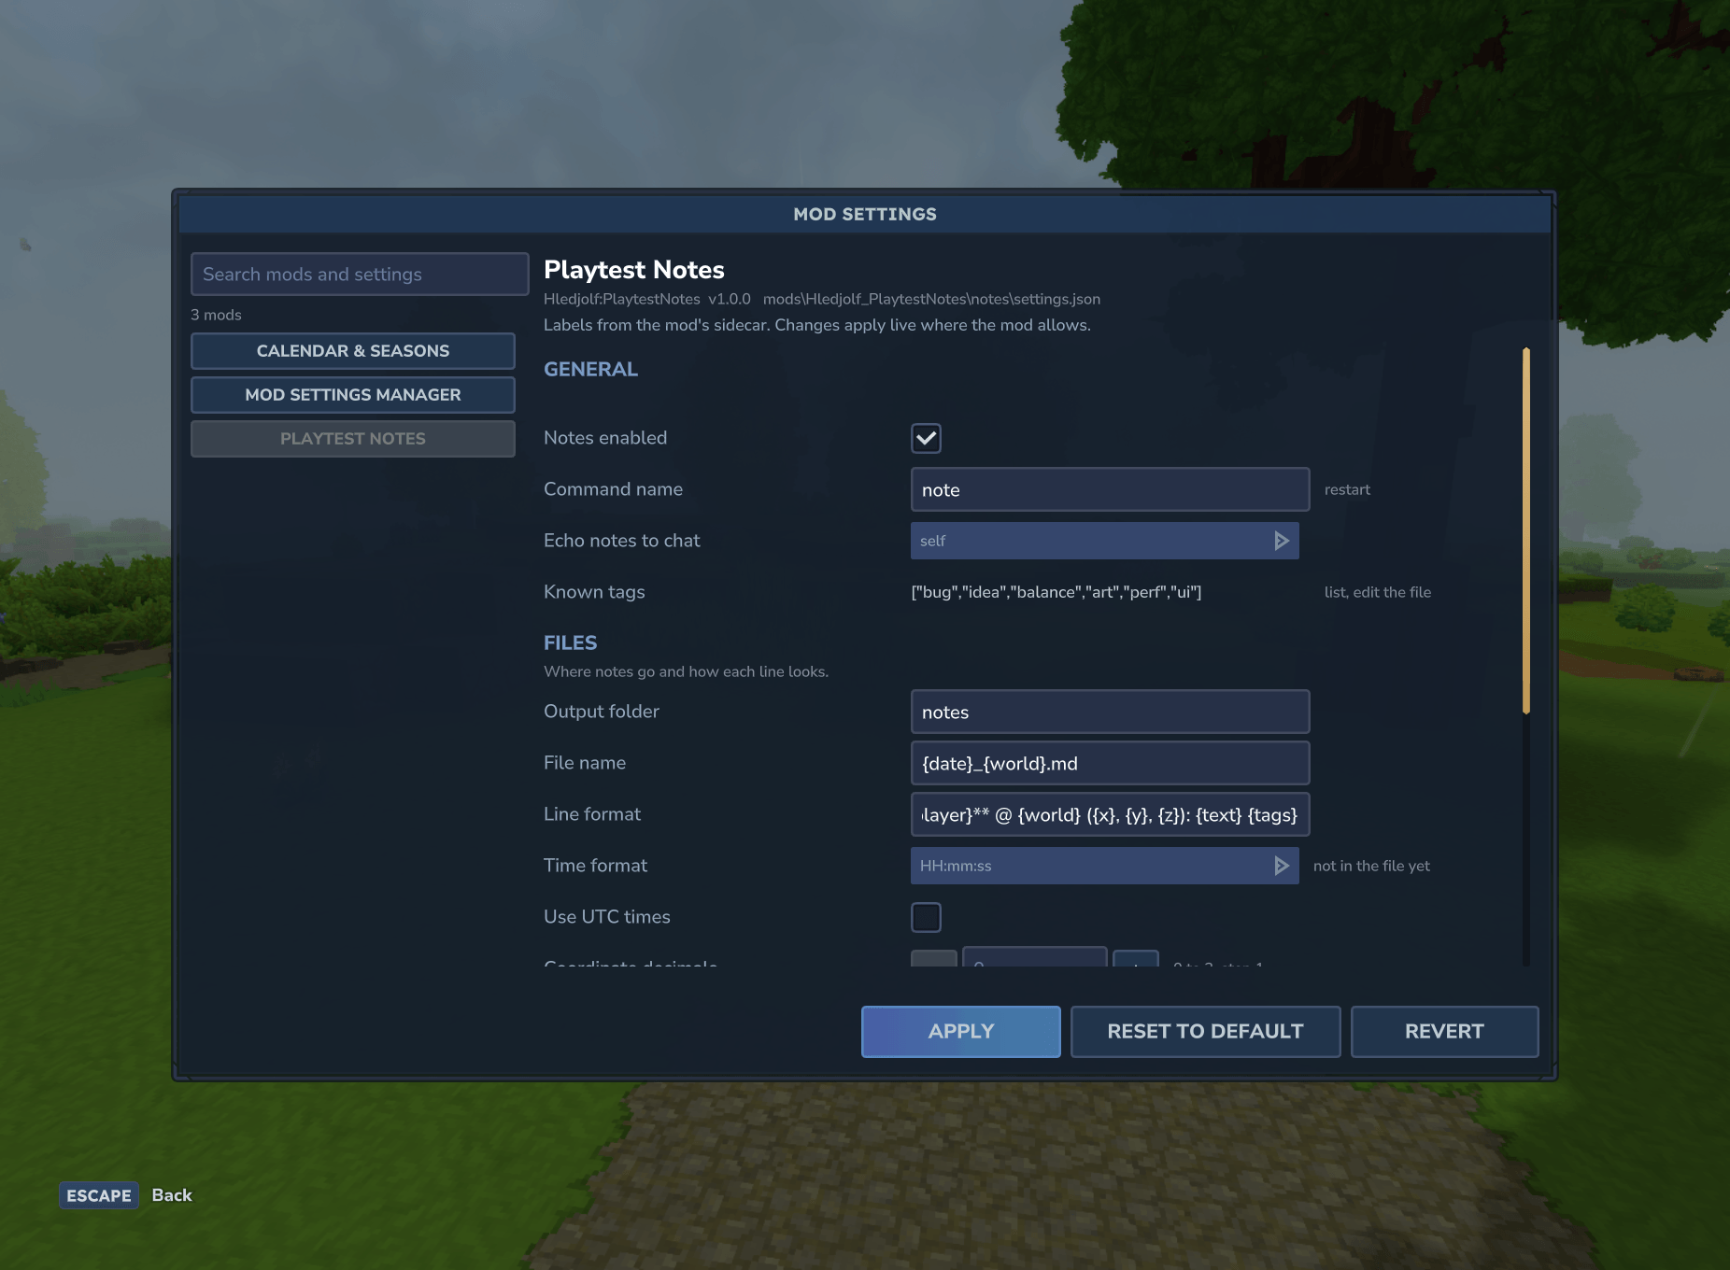Image resolution: width=1730 pixels, height=1270 pixels.
Task: Edit the File name field
Action: coord(1110,763)
